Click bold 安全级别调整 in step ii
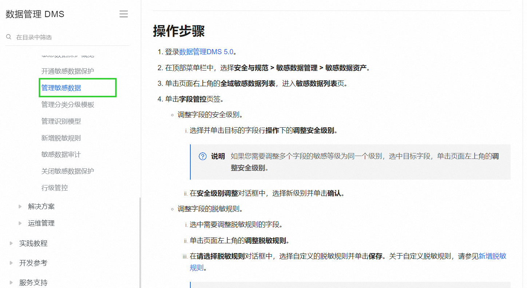Screen dimensions: 527x288 (x=217, y=193)
